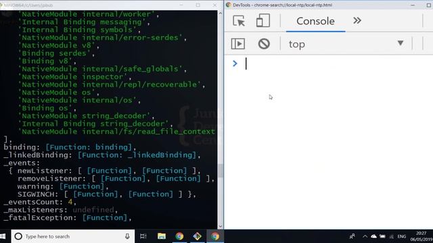The image size is (433, 243).
Task: Click the blue console prompt chevron
Action: tap(235, 63)
